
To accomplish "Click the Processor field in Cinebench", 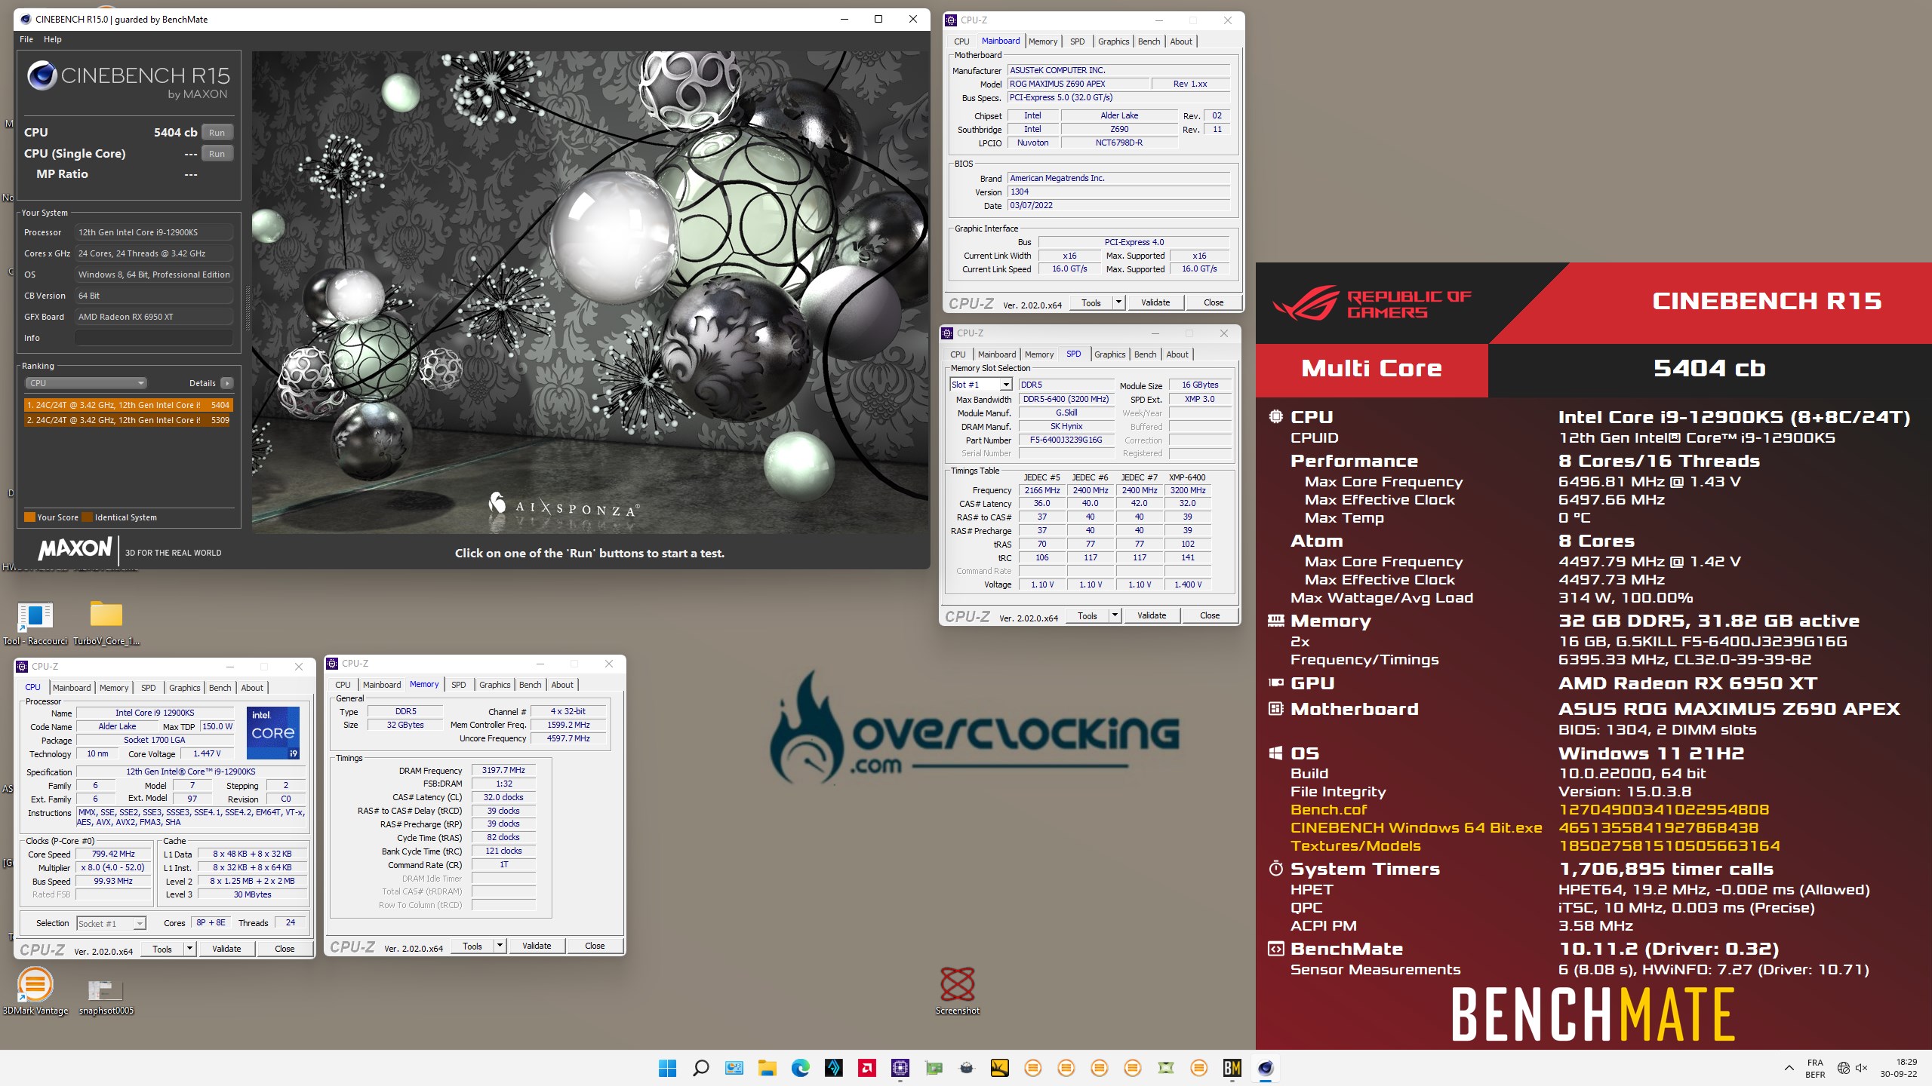I will pos(153,232).
